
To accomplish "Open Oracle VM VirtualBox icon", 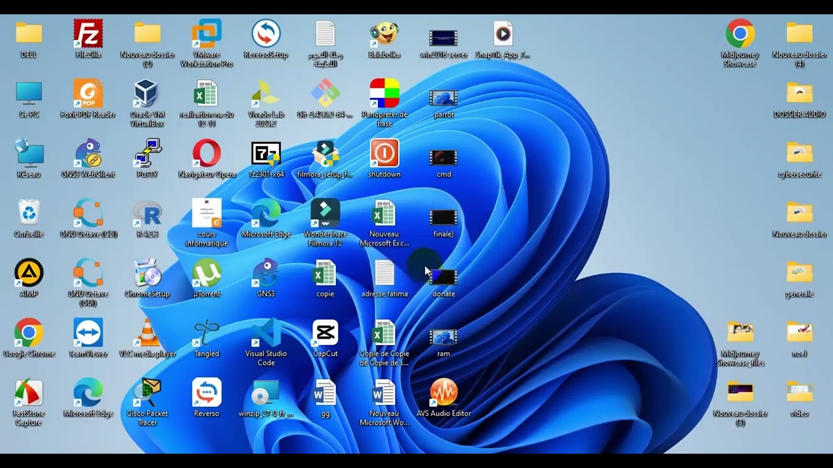I will point(147,94).
